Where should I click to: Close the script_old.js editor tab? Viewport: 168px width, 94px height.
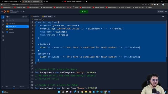pyautogui.click(x=52, y=16)
